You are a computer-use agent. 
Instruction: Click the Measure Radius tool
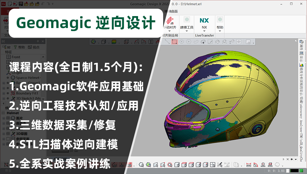click(263, 165)
